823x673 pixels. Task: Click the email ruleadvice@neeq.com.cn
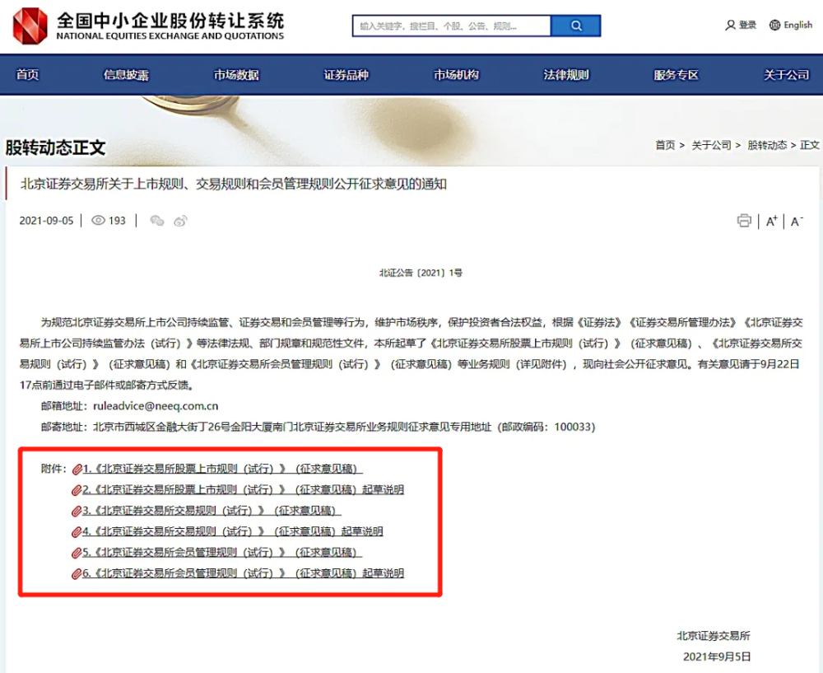click(x=156, y=406)
